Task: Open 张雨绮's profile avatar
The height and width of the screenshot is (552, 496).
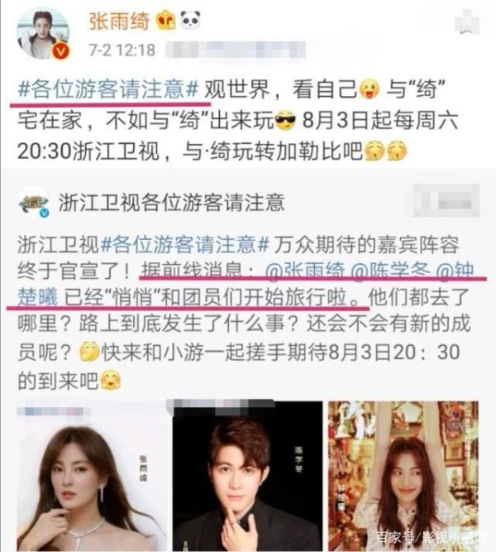Action: point(44,34)
